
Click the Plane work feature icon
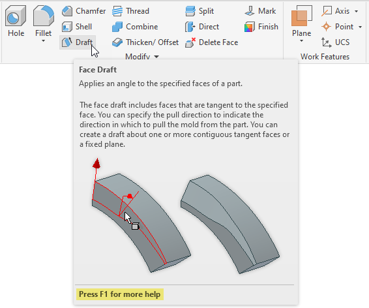(301, 16)
